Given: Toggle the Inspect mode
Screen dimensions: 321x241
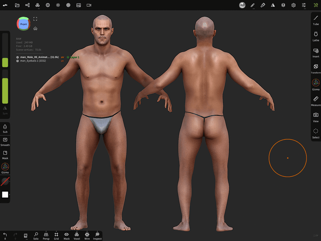Looking at the screenshot, I should (x=97, y=236).
